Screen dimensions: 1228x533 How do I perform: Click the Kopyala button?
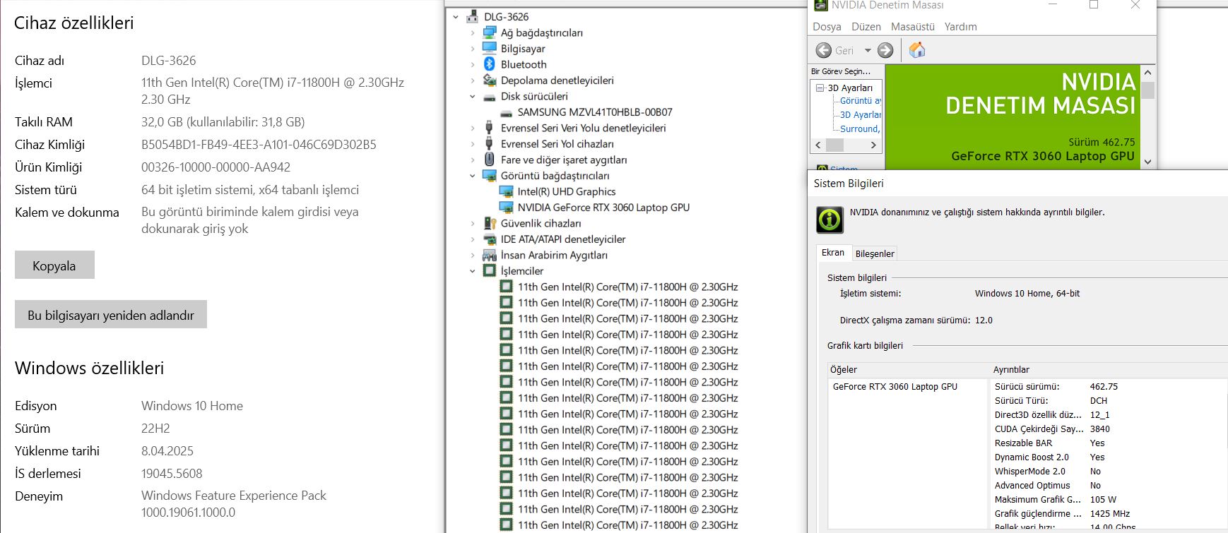tap(54, 265)
